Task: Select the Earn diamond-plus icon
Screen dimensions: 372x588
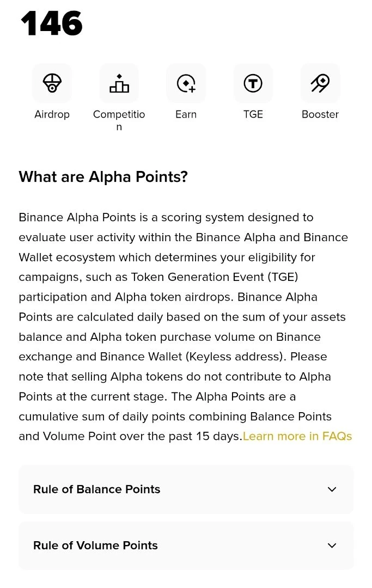Action: 186,83
